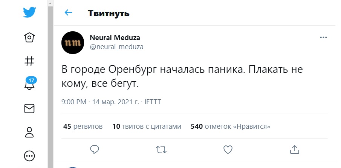Viewport: 341px width, 168px height.
Task: Click the Twitter bird logo
Action: click(x=29, y=12)
